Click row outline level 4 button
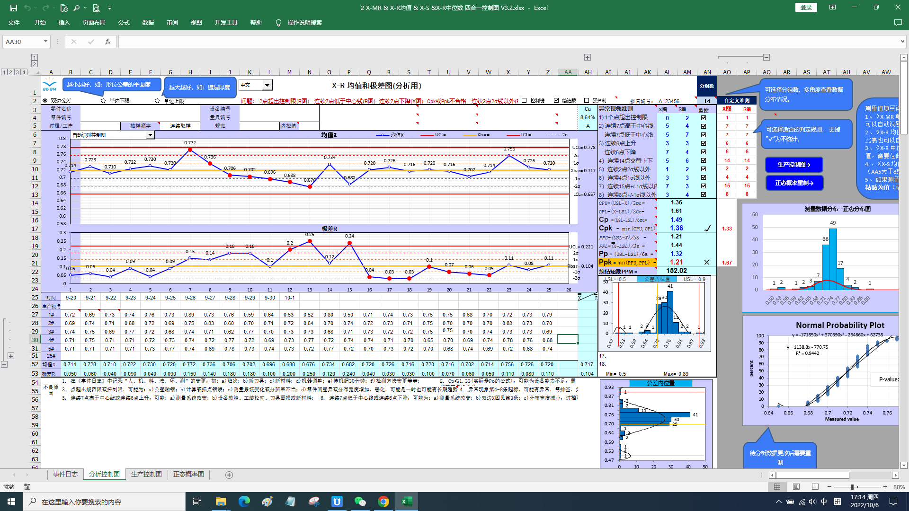This screenshot has height=511, width=909. pyautogui.click(x=24, y=72)
